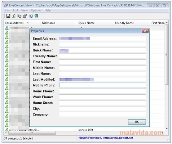
Task: Click the Last Modified field
Action: 102,80
